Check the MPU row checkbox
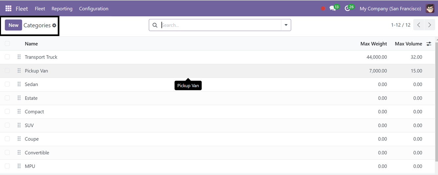Viewport: 438px width, 175px height. click(7, 166)
